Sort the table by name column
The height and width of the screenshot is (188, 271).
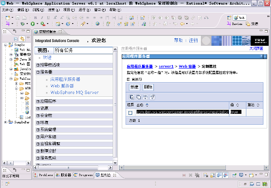pos(147,105)
